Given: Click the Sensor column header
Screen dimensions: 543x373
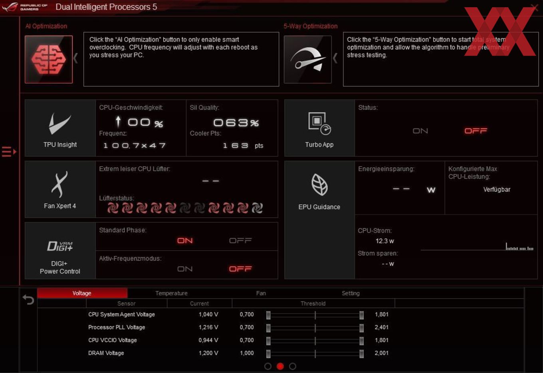Looking at the screenshot, I should (127, 304).
